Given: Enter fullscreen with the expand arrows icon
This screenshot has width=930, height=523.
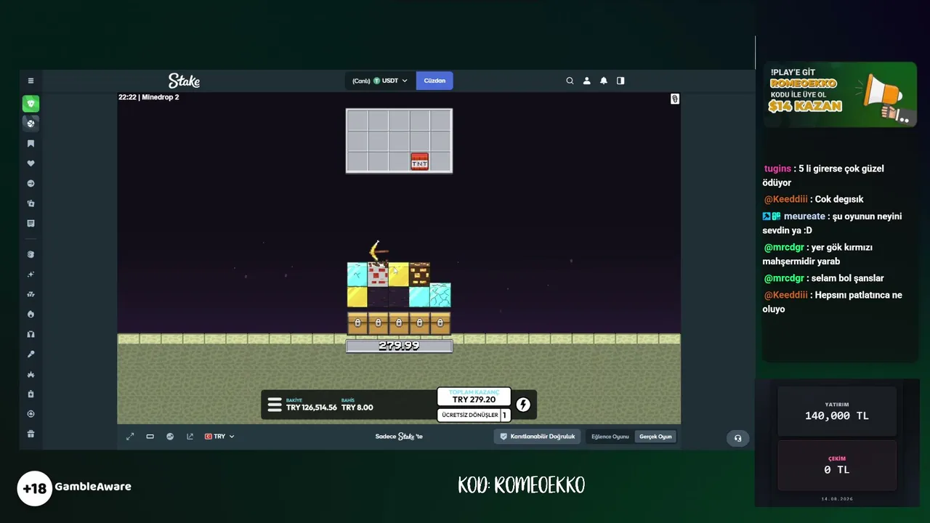Looking at the screenshot, I should pos(130,437).
